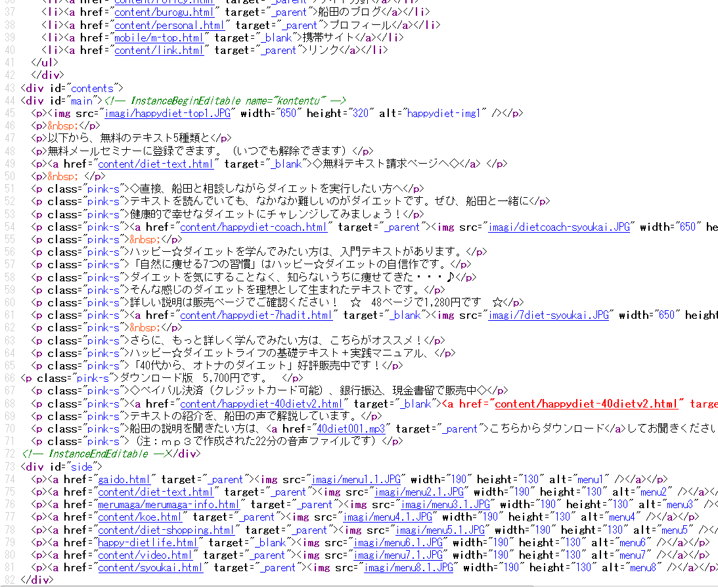Open the imagi/menu7.1.JPG image link
The image size is (718, 587).
[398, 555]
